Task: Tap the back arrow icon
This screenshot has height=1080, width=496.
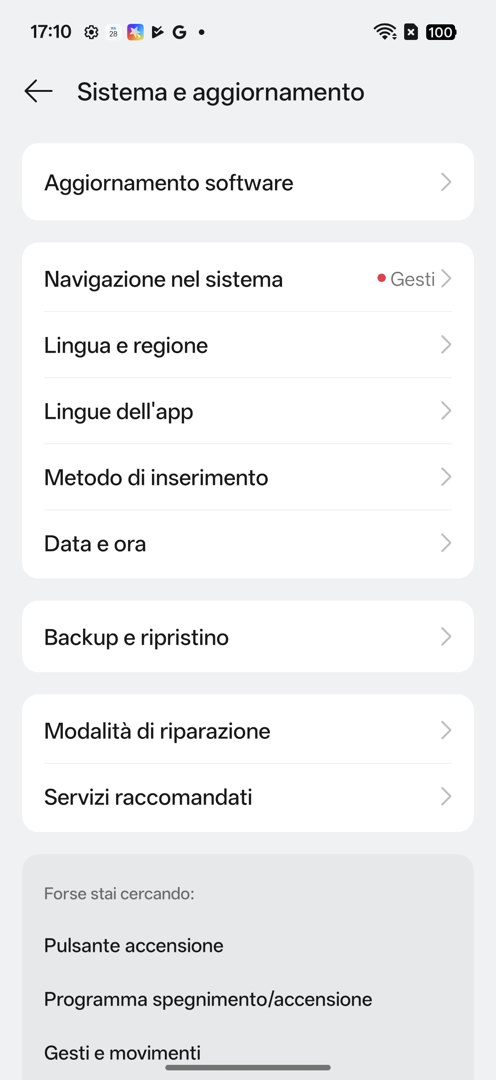Action: point(39,91)
